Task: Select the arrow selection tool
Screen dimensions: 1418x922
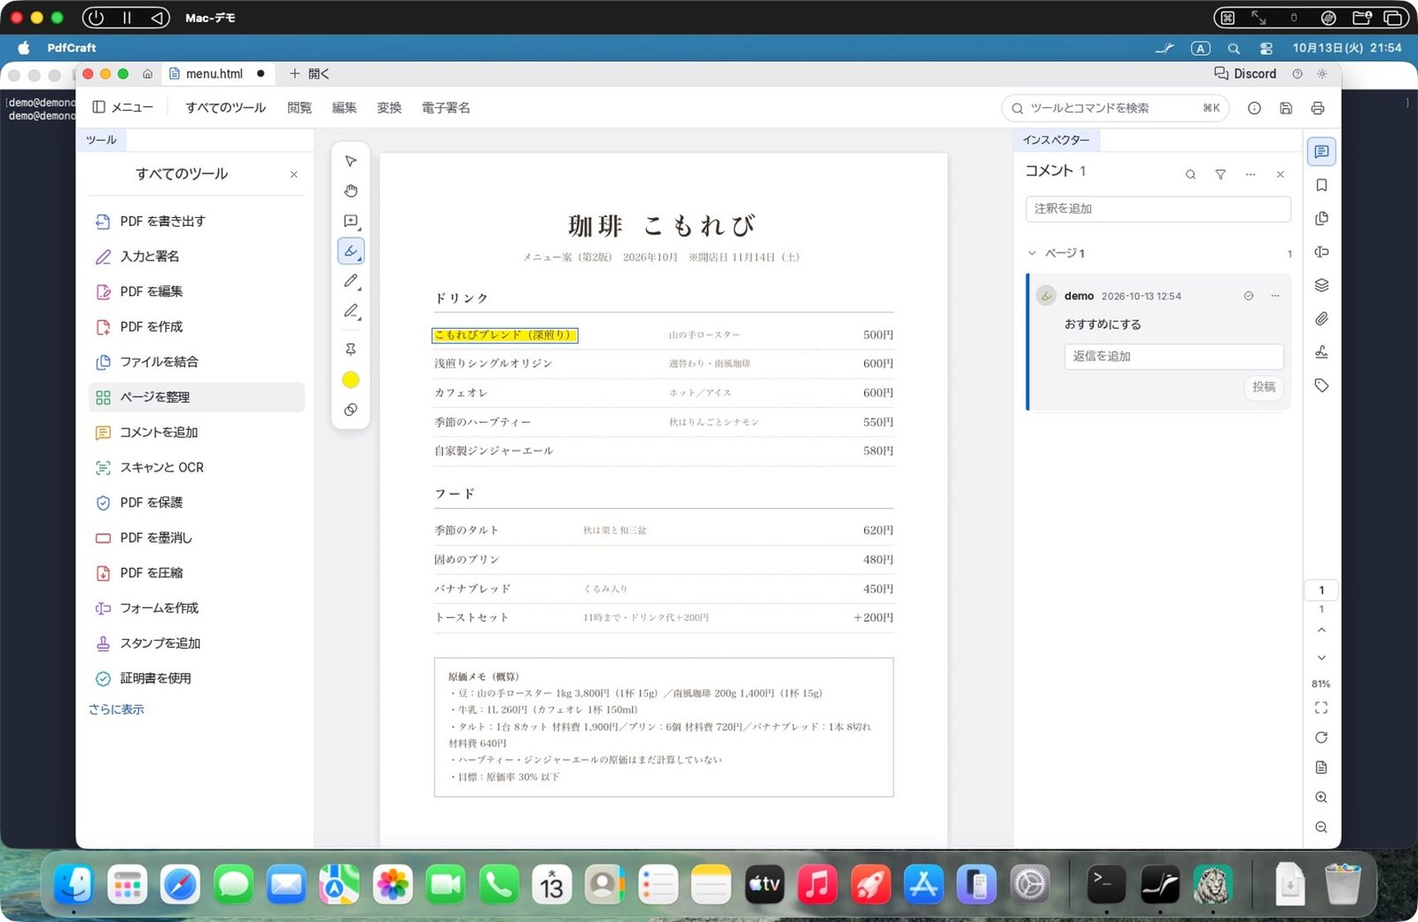Action: point(351,161)
